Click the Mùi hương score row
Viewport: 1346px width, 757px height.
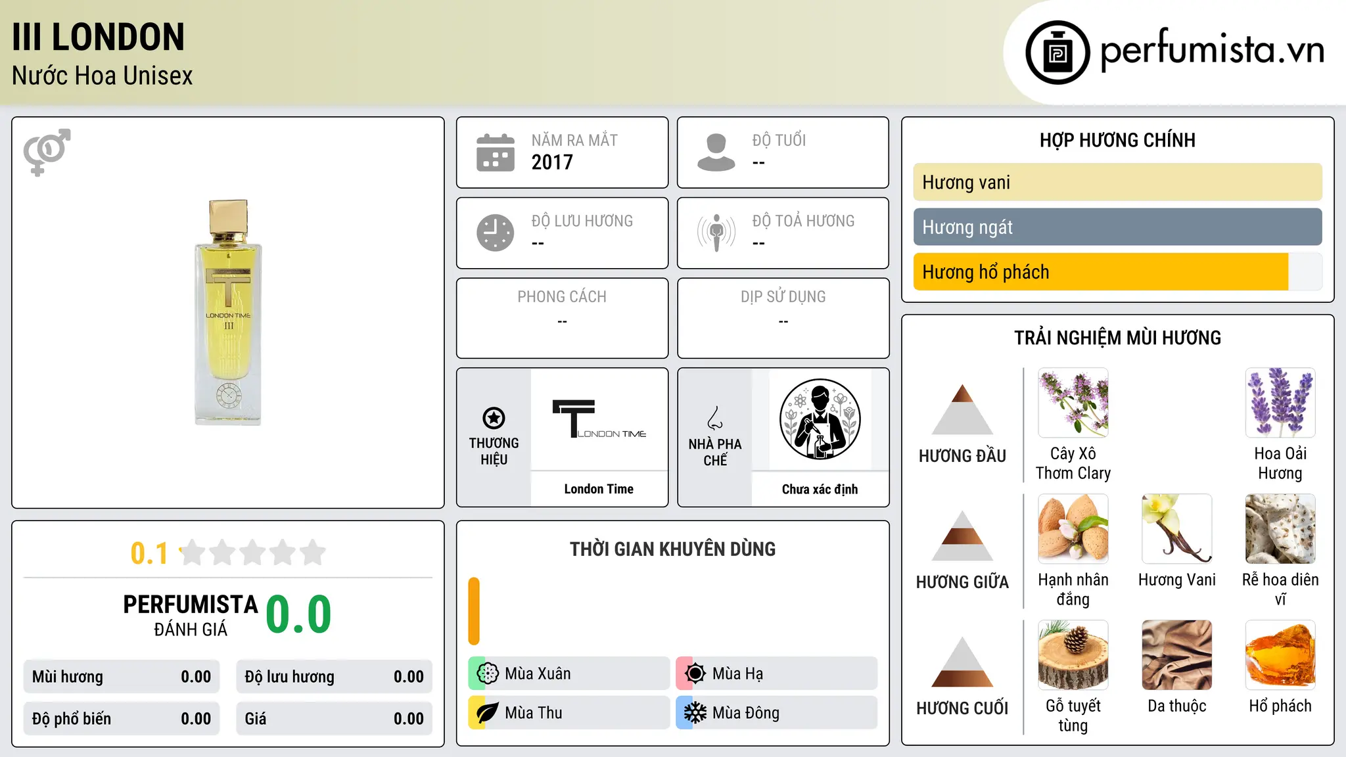click(122, 677)
